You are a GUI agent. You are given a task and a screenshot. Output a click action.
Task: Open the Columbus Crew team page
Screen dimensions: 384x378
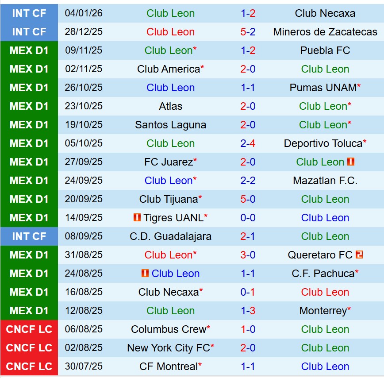168,329
